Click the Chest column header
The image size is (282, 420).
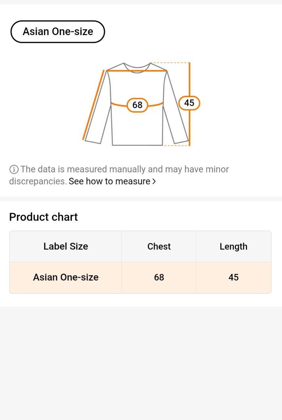(159, 246)
